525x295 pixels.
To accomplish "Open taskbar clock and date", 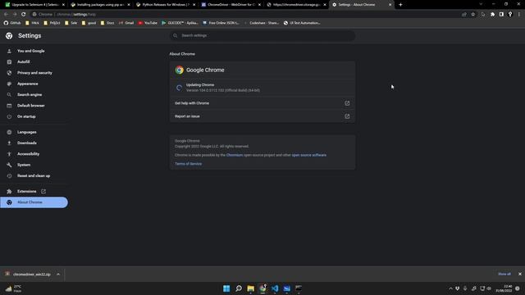I will pyautogui.click(x=504, y=288).
